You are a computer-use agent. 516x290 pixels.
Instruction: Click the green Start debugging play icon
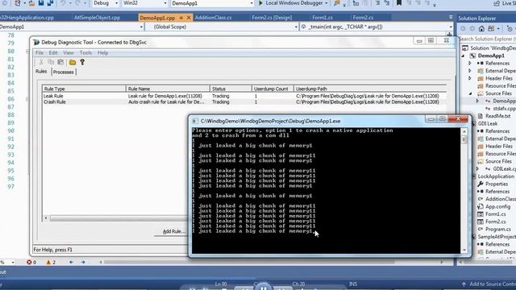click(260, 3)
